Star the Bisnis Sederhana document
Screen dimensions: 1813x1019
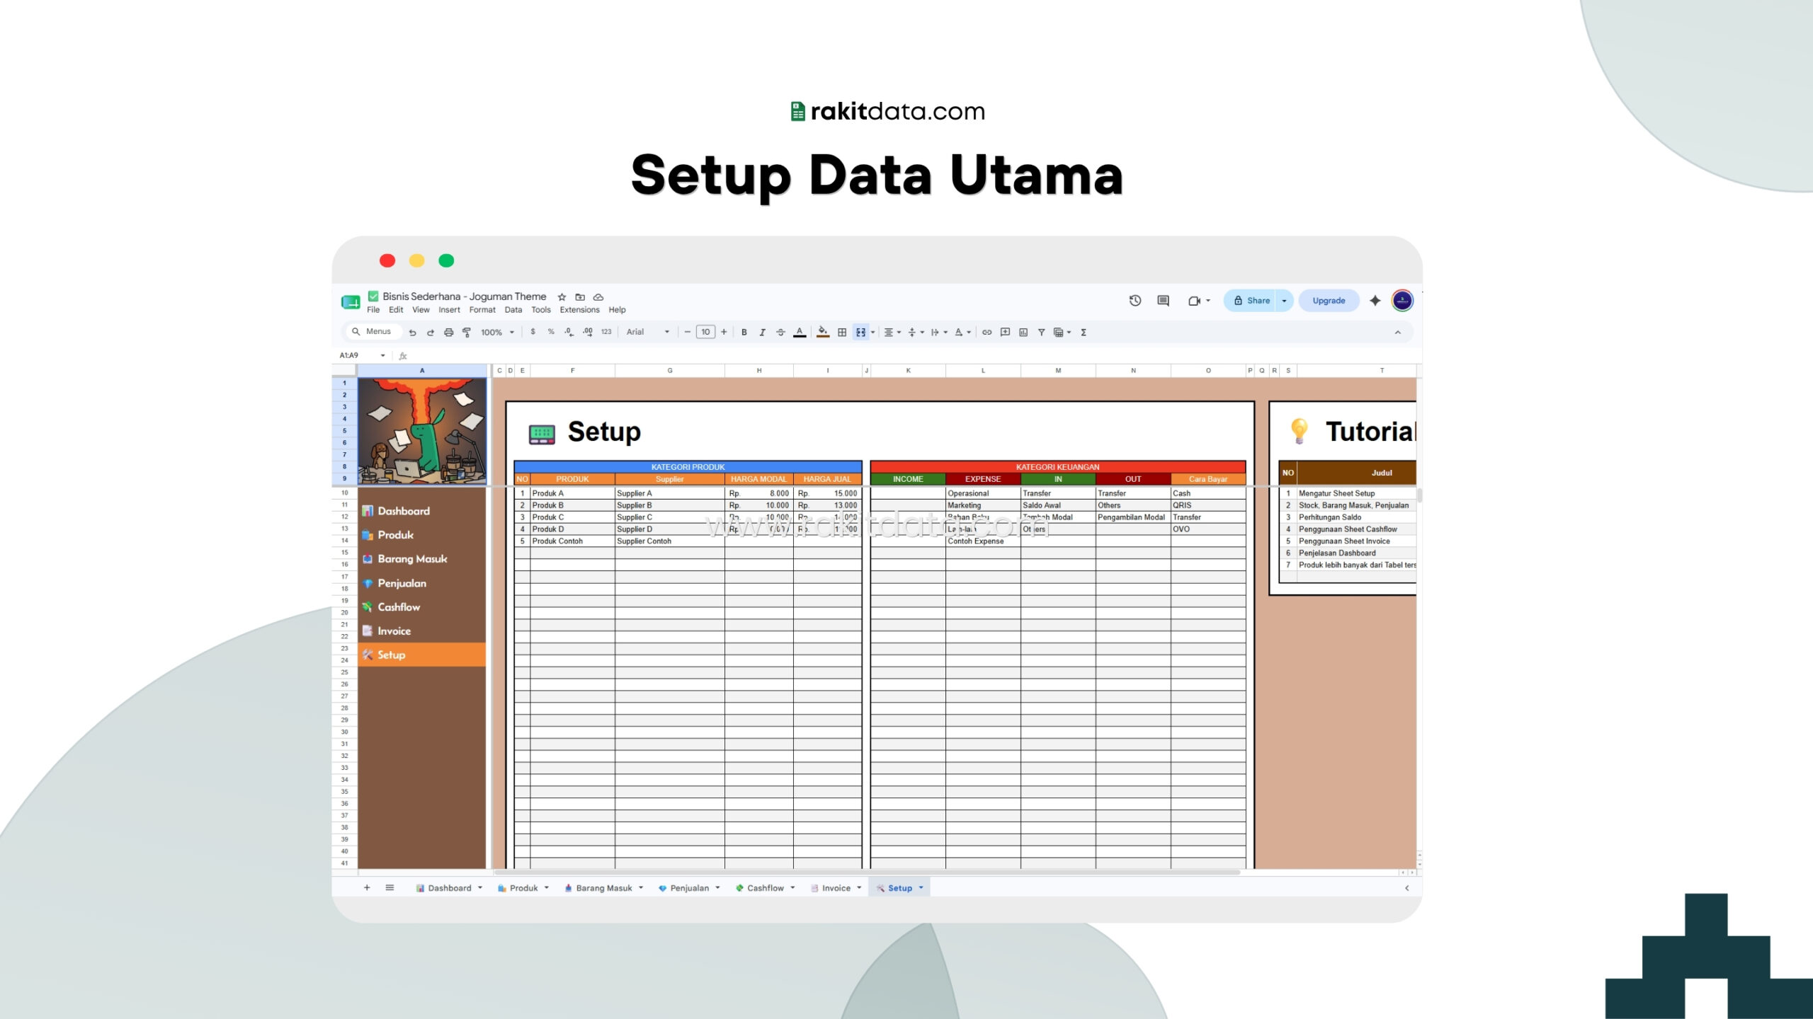tap(562, 297)
